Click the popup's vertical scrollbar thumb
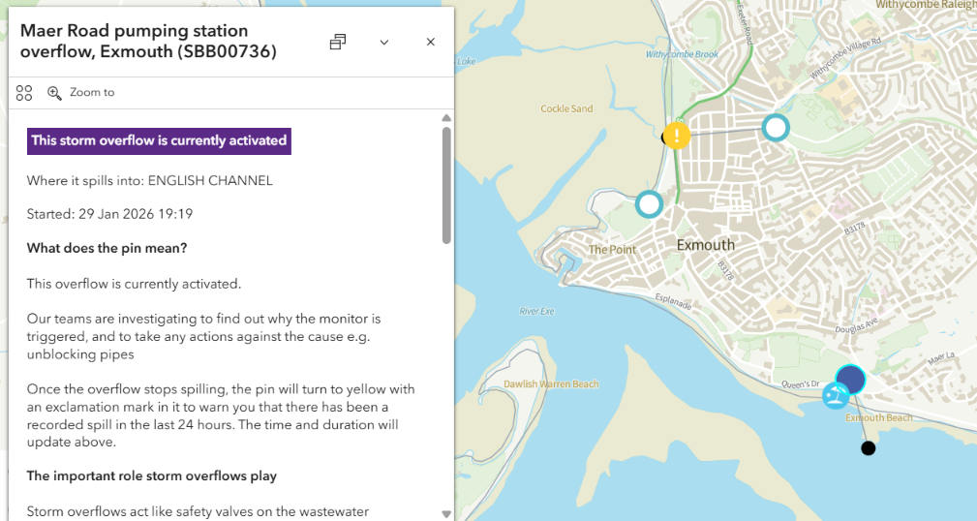The height and width of the screenshot is (521, 977). pos(446,184)
